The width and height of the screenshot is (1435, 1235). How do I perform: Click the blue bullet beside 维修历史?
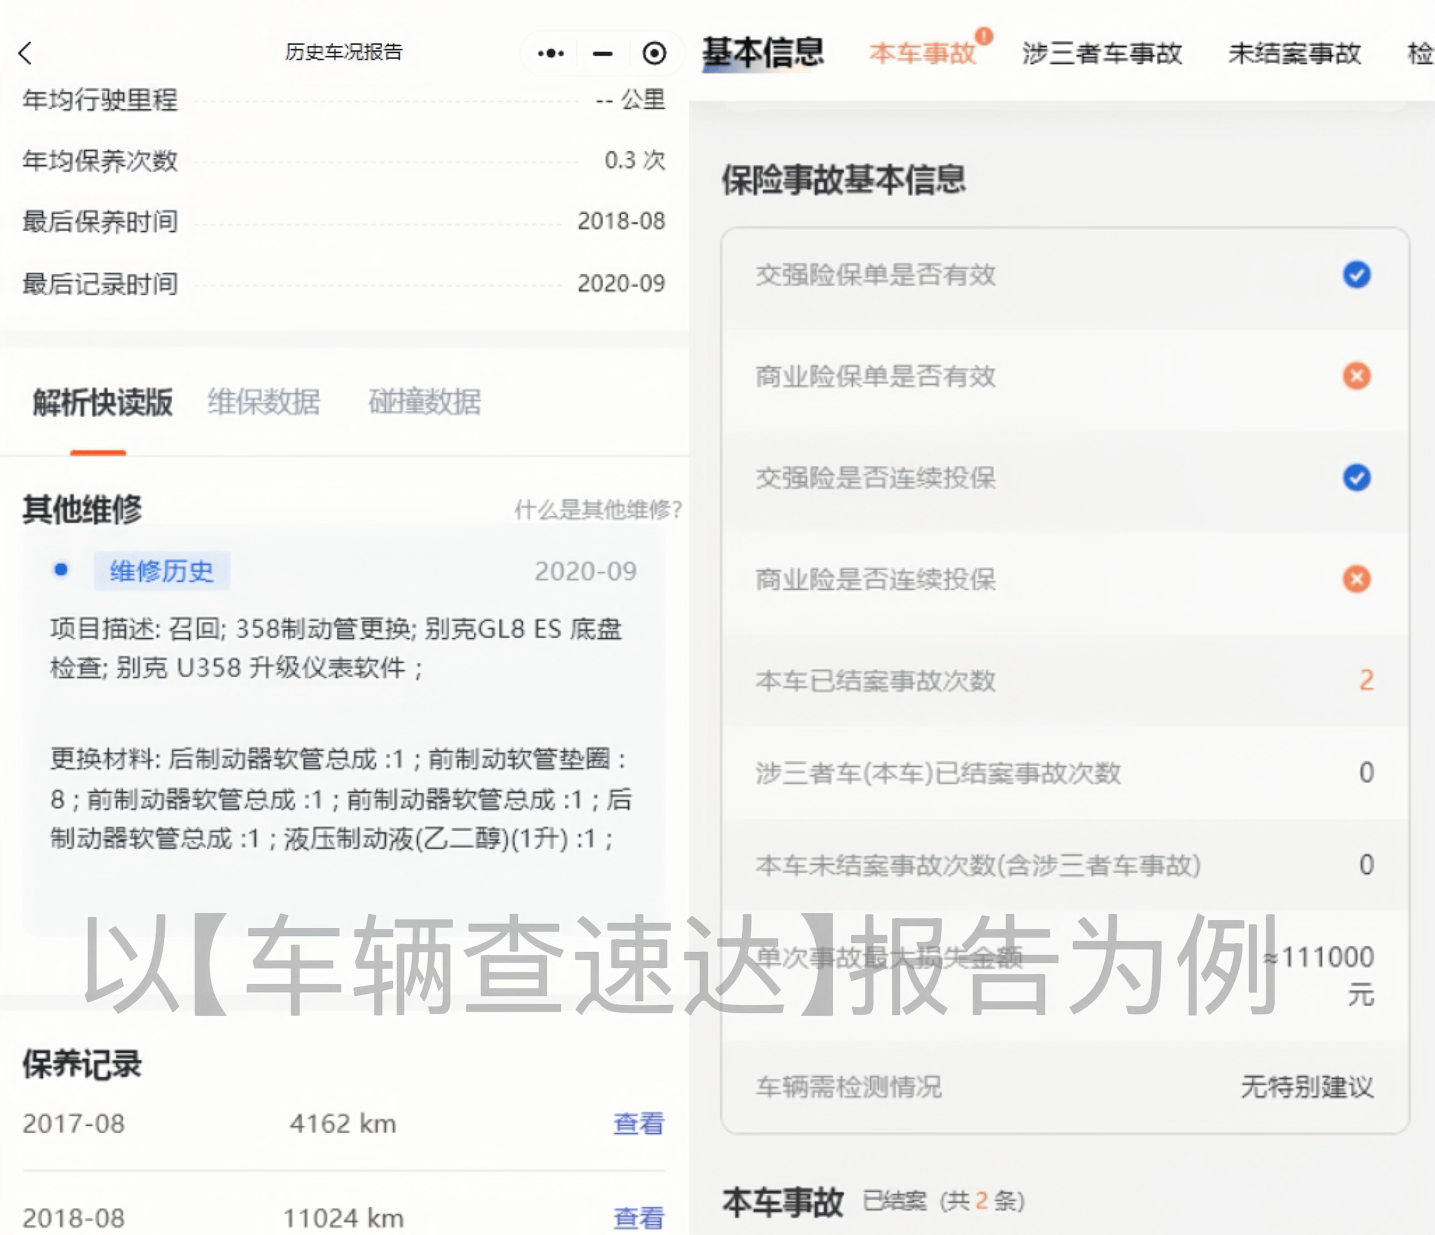point(61,569)
